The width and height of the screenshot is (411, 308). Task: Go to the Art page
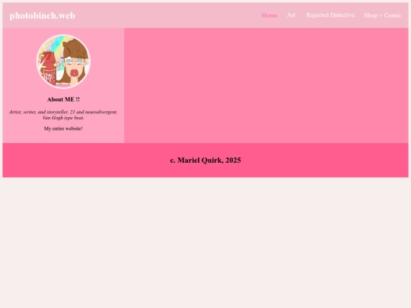pyautogui.click(x=291, y=15)
